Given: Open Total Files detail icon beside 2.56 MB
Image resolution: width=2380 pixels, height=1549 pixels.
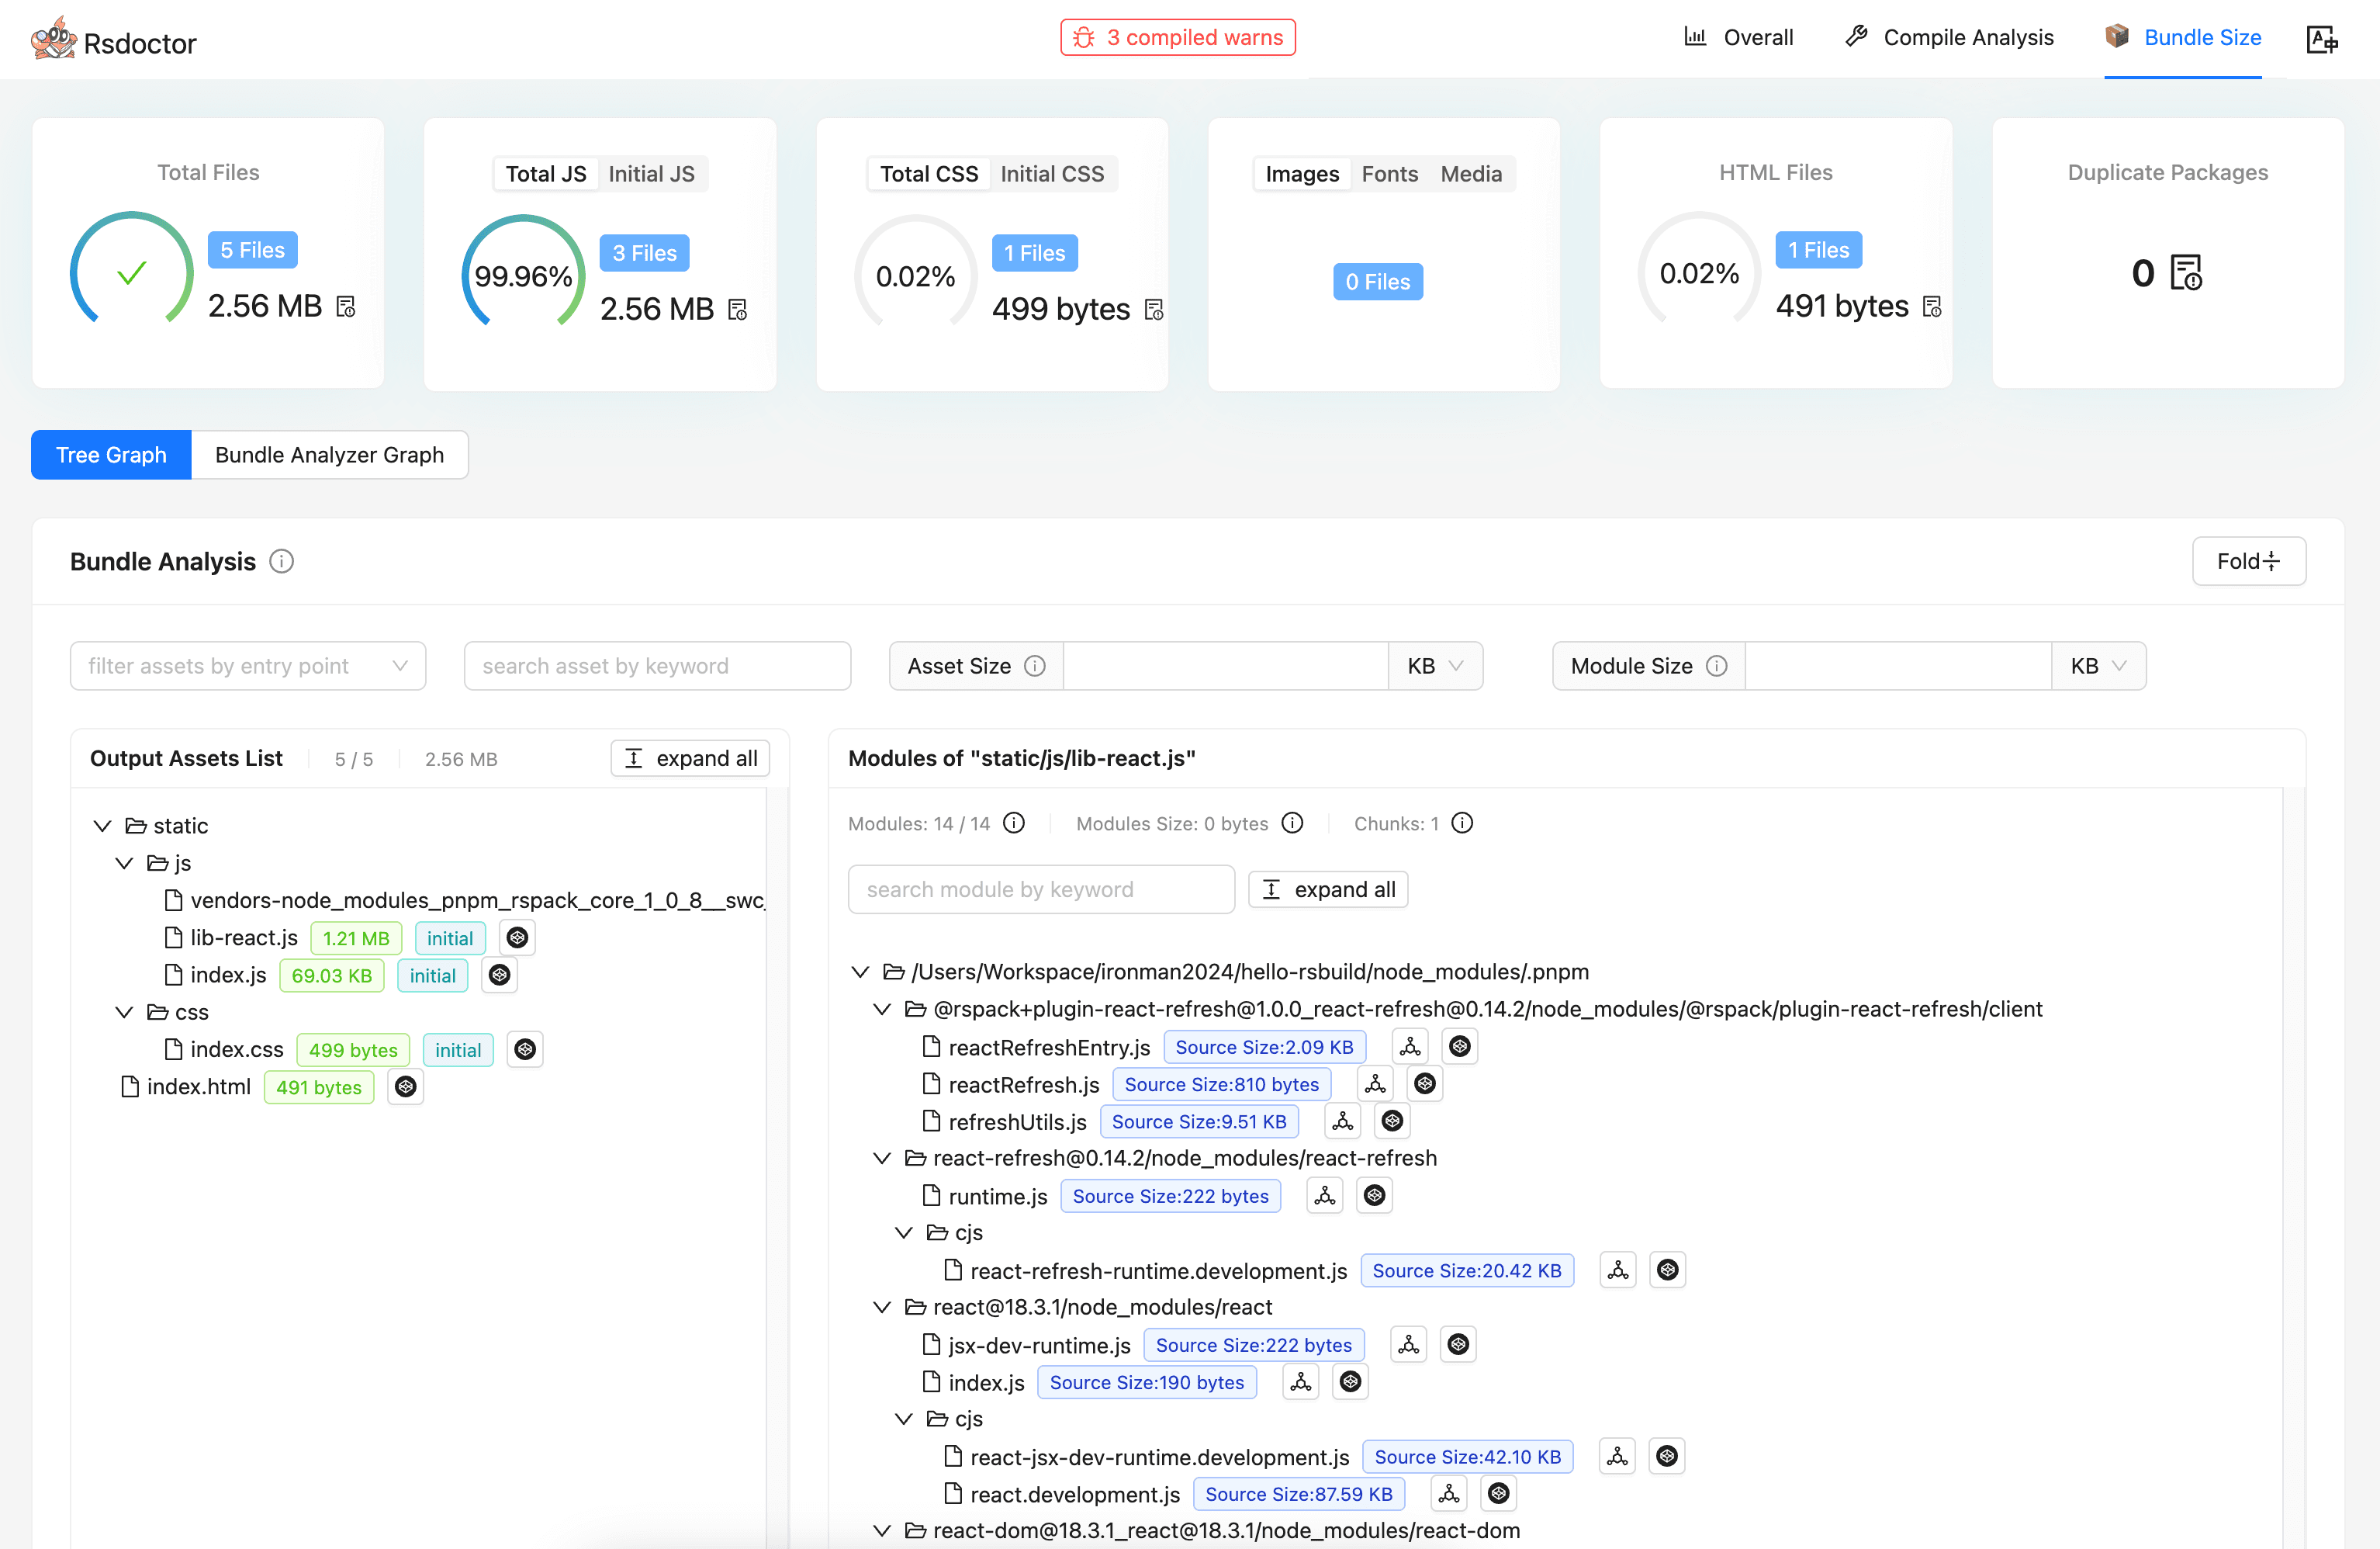Looking at the screenshot, I should coord(346,307).
